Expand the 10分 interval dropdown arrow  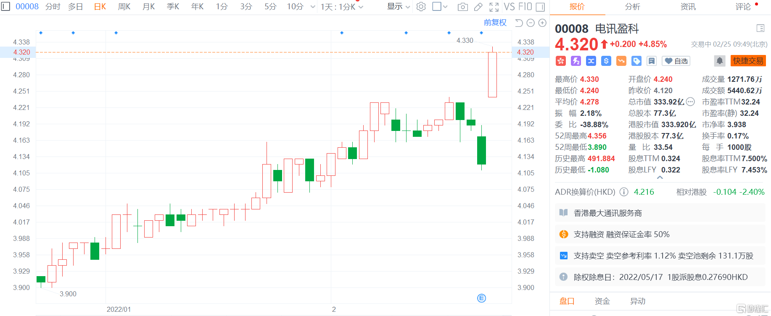[312, 7]
